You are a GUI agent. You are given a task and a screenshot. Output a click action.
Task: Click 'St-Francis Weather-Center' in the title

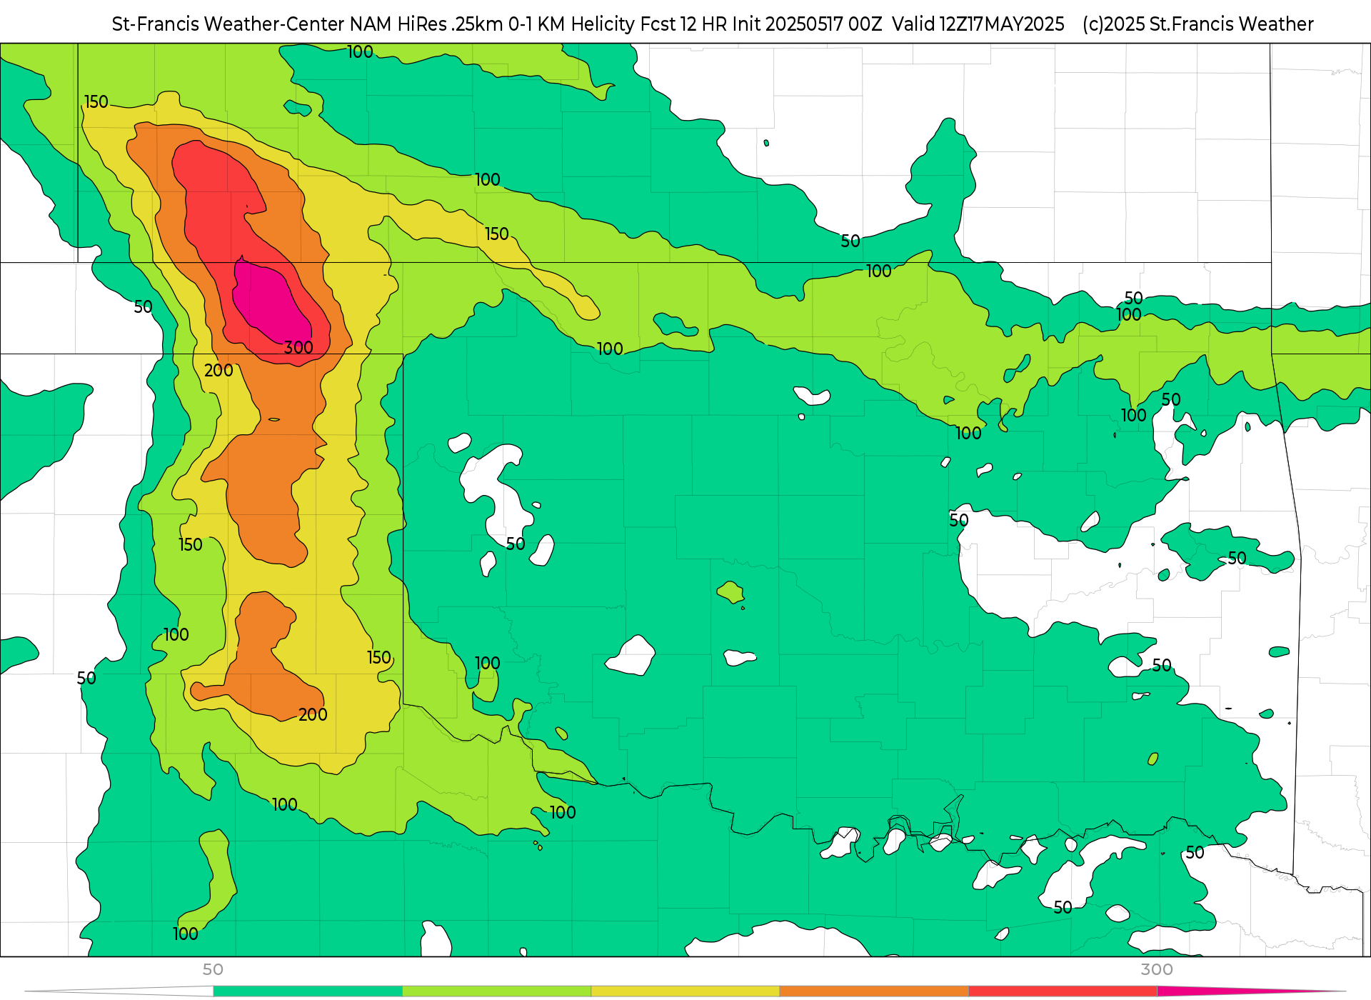click(x=228, y=24)
